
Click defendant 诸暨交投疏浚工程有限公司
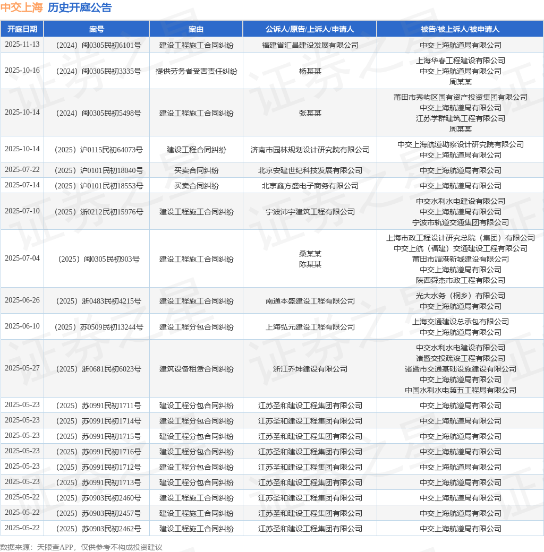[461, 358]
